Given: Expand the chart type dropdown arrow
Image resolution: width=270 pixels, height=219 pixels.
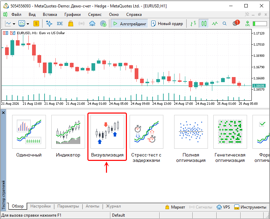Looking at the screenshot, I should pyautogui.click(x=14, y=24).
